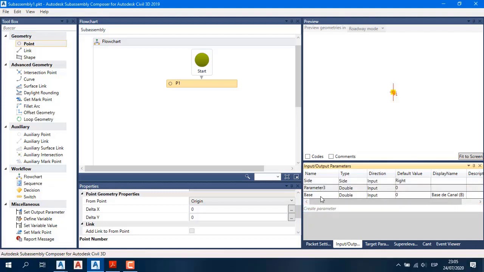This screenshot has width=484, height=272.
Task: Click the Delta X value field
Action: 239,209
